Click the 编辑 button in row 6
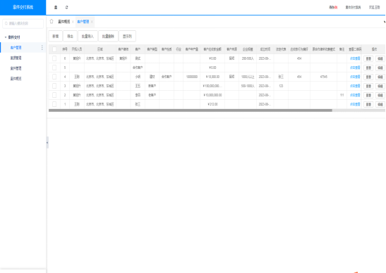 coord(380,58)
